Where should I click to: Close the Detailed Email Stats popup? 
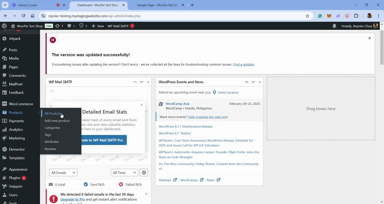pos(142,105)
